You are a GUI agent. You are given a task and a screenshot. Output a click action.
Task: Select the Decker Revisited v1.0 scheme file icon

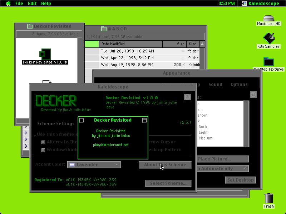click(45, 54)
